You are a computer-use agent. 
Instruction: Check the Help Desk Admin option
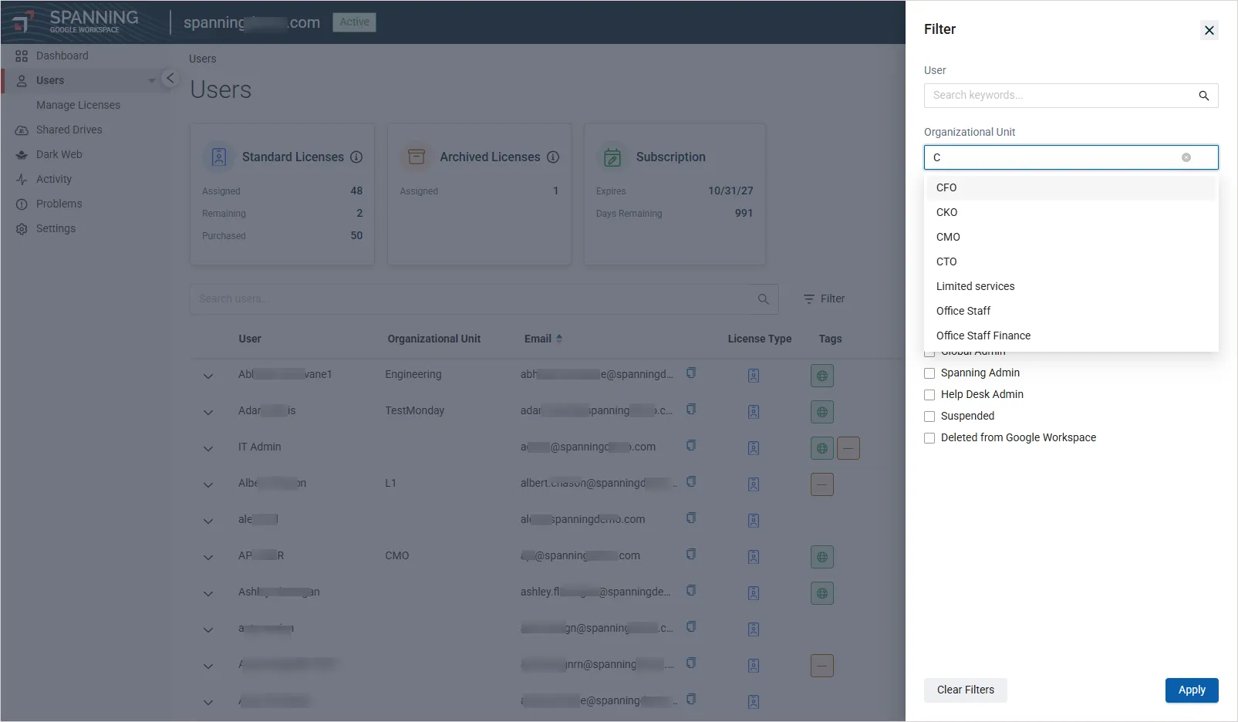pos(929,395)
